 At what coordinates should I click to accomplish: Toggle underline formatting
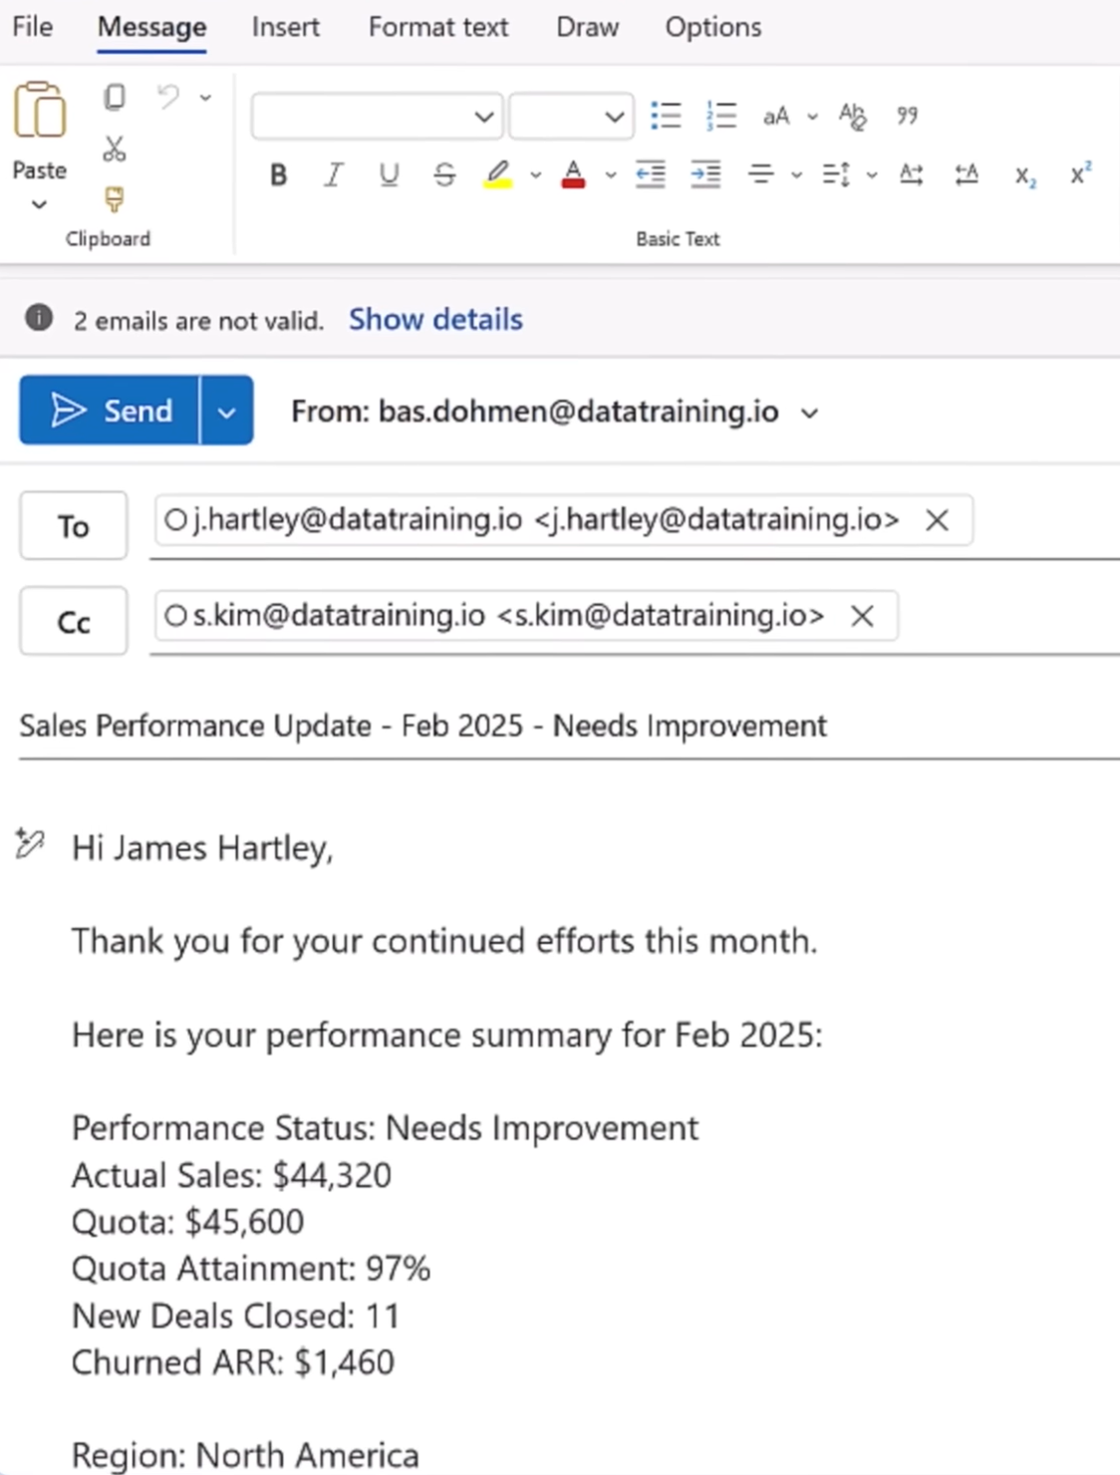point(389,175)
